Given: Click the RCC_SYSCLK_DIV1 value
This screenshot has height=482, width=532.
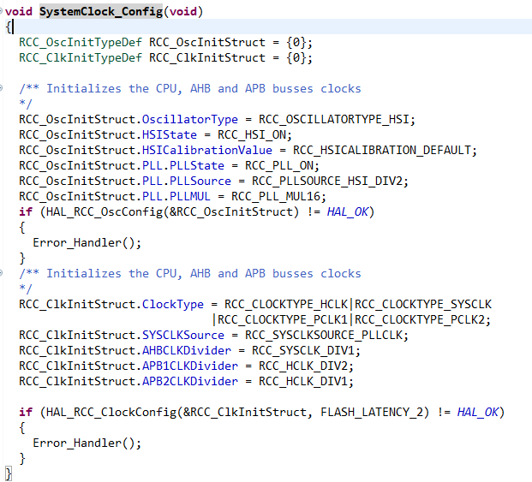Looking at the screenshot, I should pyautogui.click(x=303, y=350).
